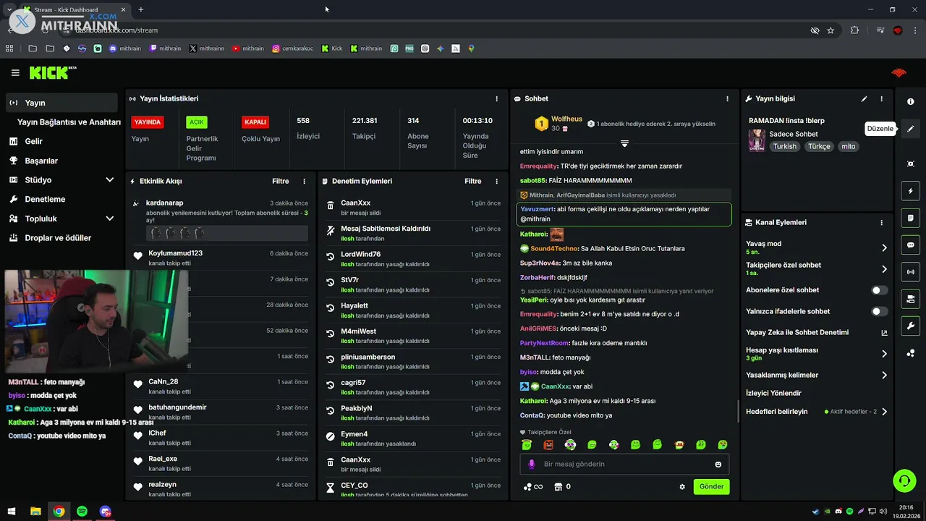Click the mito tag chip

(849, 147)
